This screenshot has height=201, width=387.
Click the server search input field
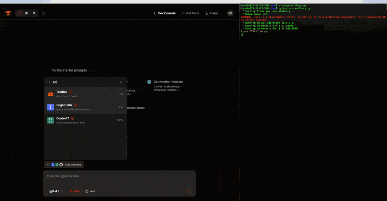tap(85, 82)
